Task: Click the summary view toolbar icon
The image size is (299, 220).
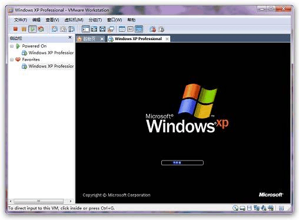Action: coord(122,29)
